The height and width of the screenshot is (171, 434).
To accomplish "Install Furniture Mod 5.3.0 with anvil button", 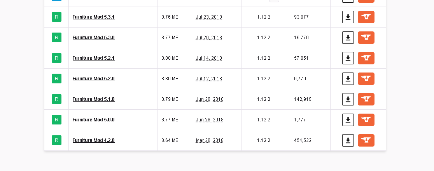I will point(366,38).
